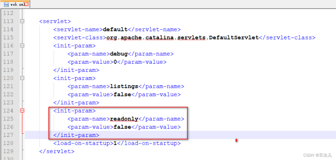Click the <init-param> tag on line 124
This screenshot has height=160, width=336.
tap(74, 111)
